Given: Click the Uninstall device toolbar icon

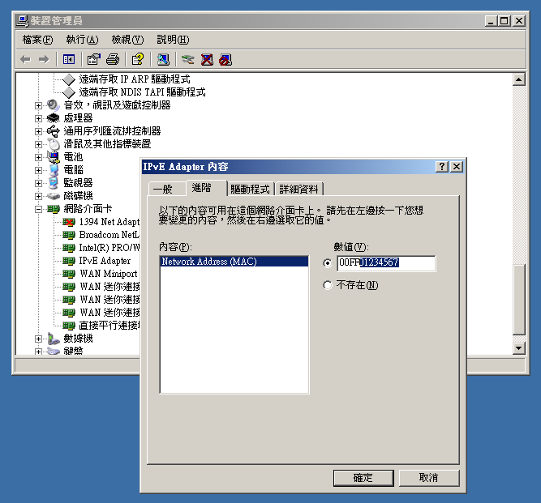Looking at the screenshot, I should pos(207,60).
